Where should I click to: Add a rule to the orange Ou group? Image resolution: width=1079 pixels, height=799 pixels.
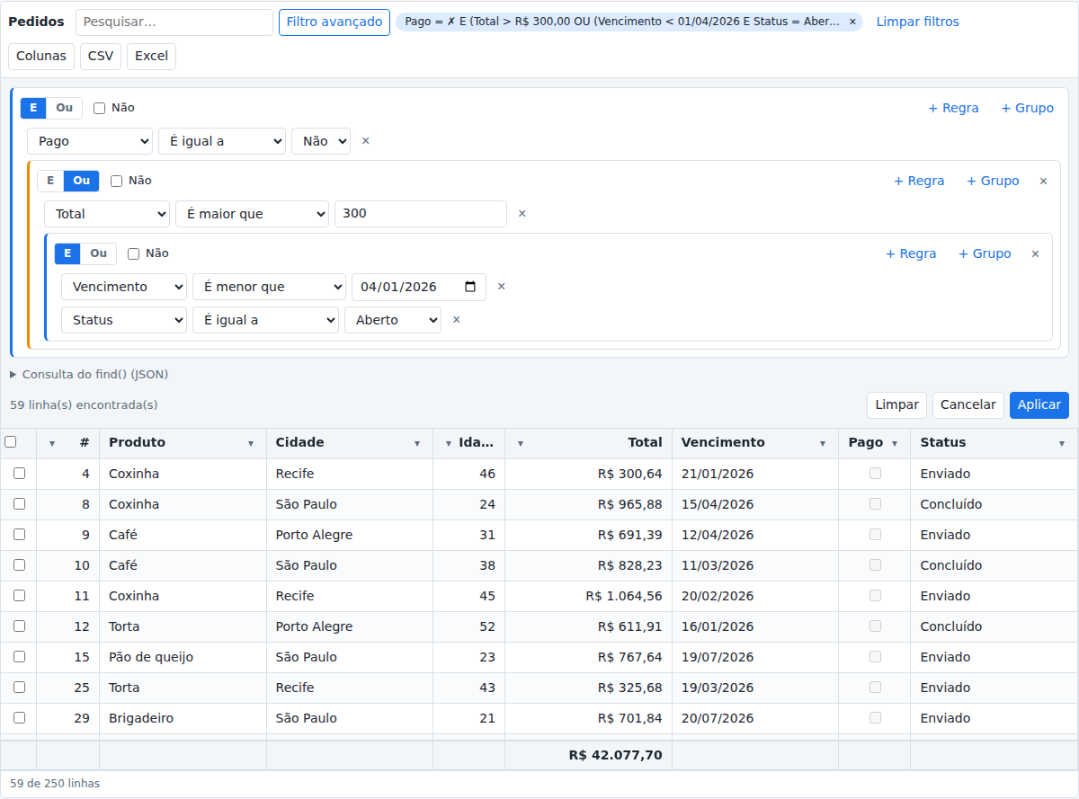click(919, 181)
